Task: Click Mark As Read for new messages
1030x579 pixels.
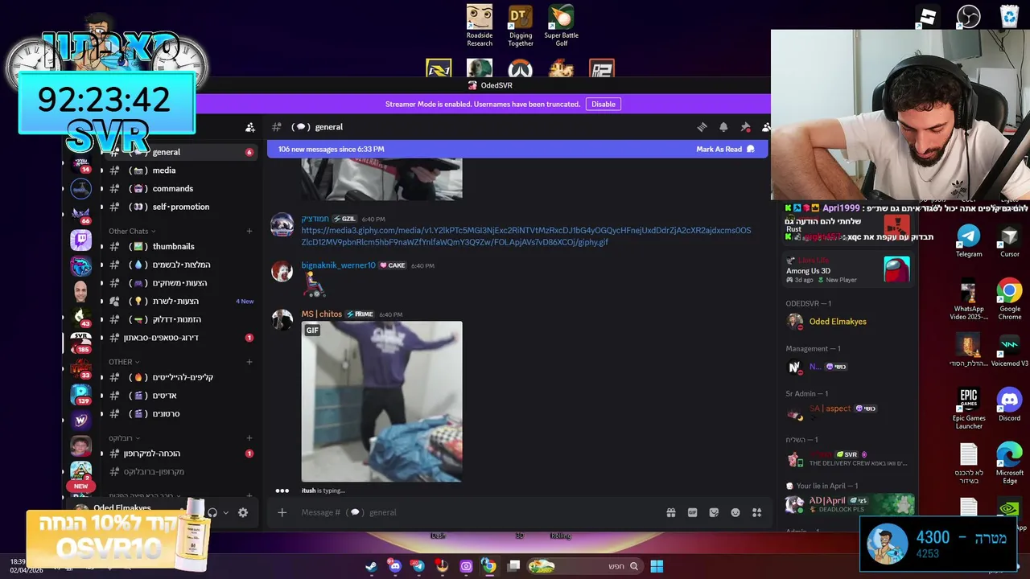Action: tap(725, 149)
